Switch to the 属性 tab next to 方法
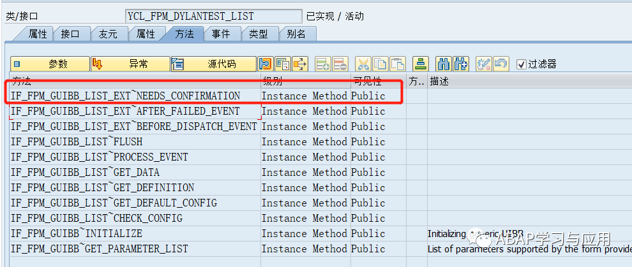Screen dimensions: 632x267 [146, 34]
